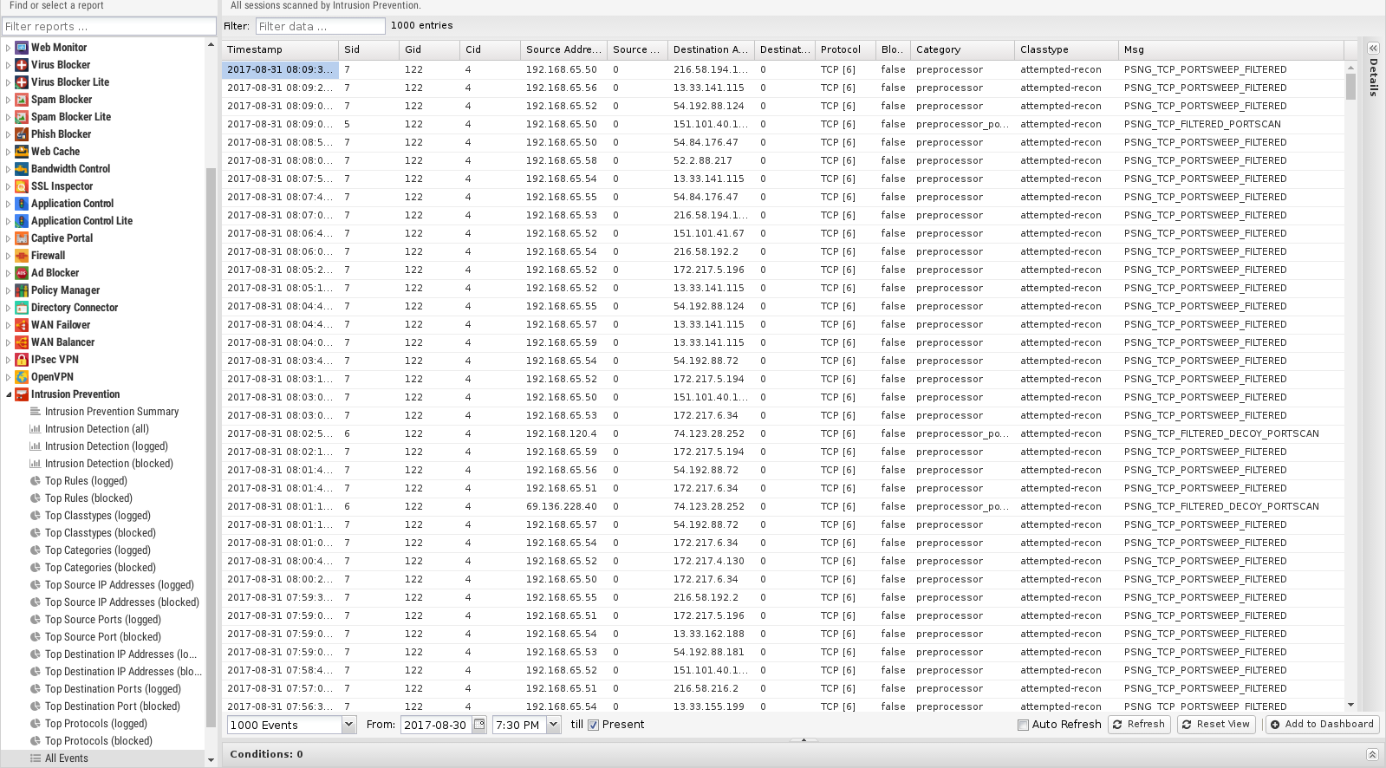This screenshot has height=768, width=1386.
Task: Click the Web Monitor app icon
Action: [22, 48]
